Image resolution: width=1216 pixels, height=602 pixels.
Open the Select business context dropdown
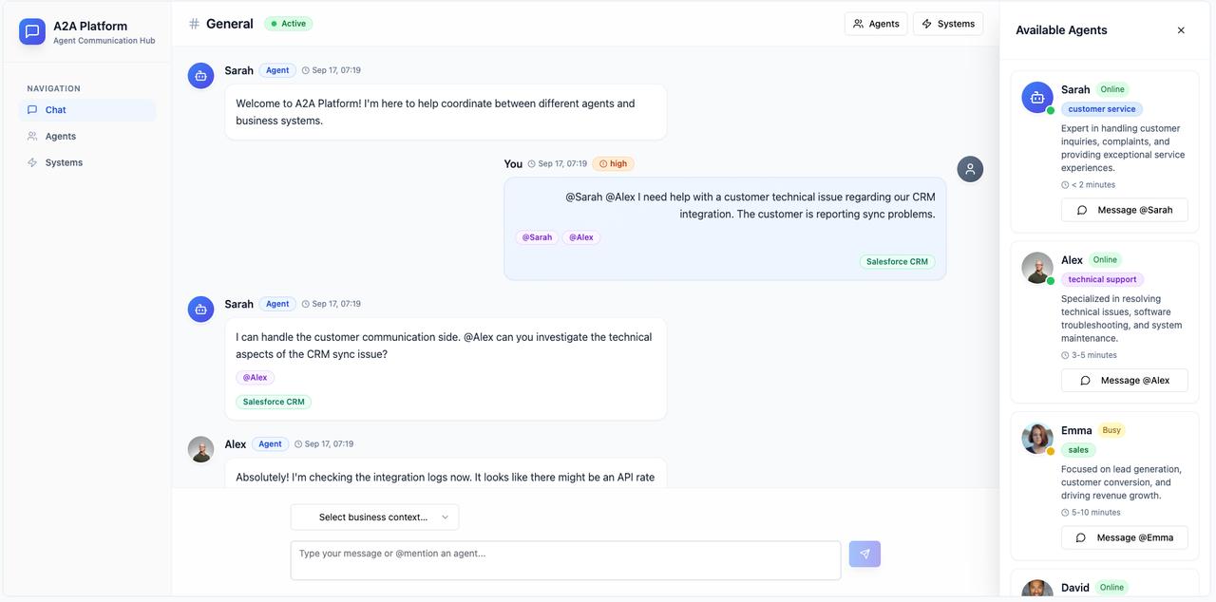tap(374, 517)
